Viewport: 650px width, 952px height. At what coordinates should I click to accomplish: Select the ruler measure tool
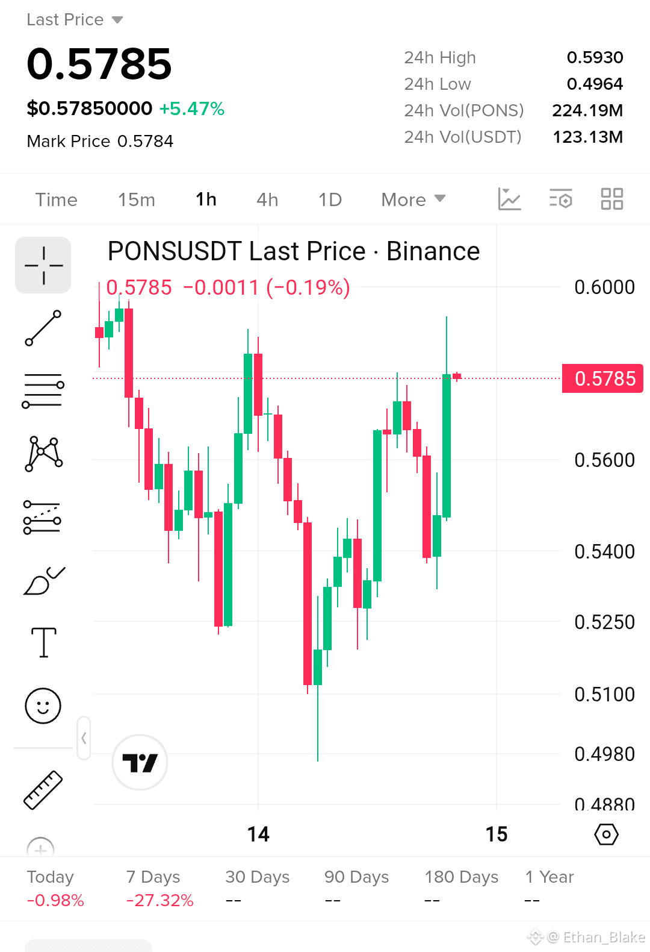[x=43, y=790]
